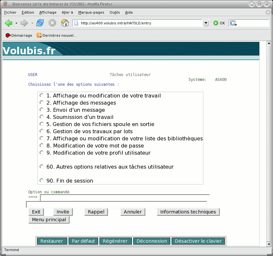Click the Forward arrow icon
Viewport: 273px width, 256px height.
24,23
